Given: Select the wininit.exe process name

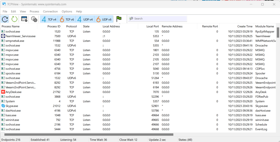Looking at the screenshot, I should 12,120.
